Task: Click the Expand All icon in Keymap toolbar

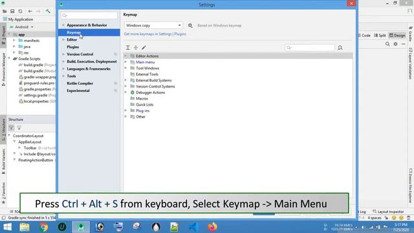Action: (128, 47)
